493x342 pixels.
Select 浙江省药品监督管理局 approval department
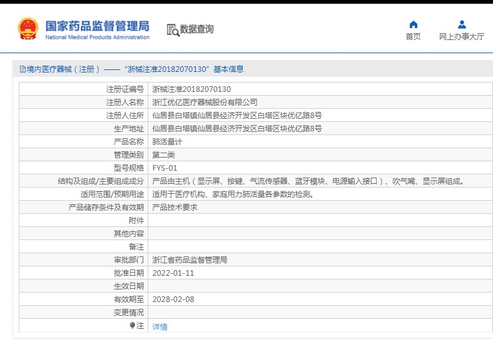190,260
